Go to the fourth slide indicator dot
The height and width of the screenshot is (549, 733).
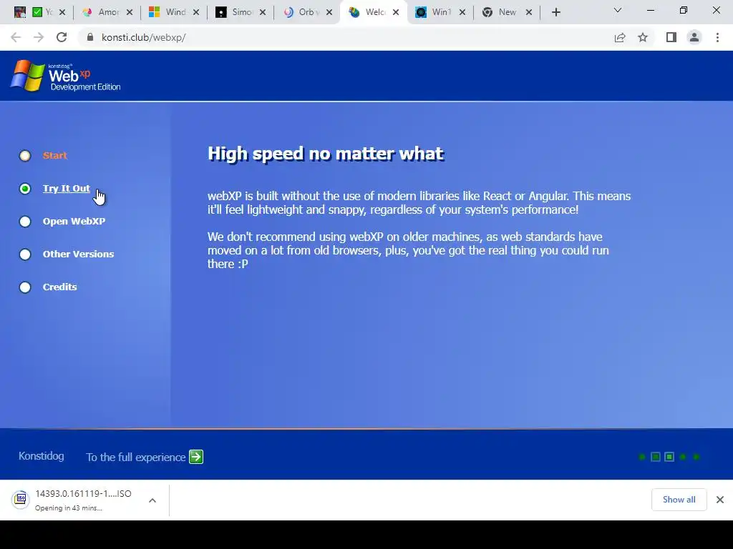[x=683, y=457]
